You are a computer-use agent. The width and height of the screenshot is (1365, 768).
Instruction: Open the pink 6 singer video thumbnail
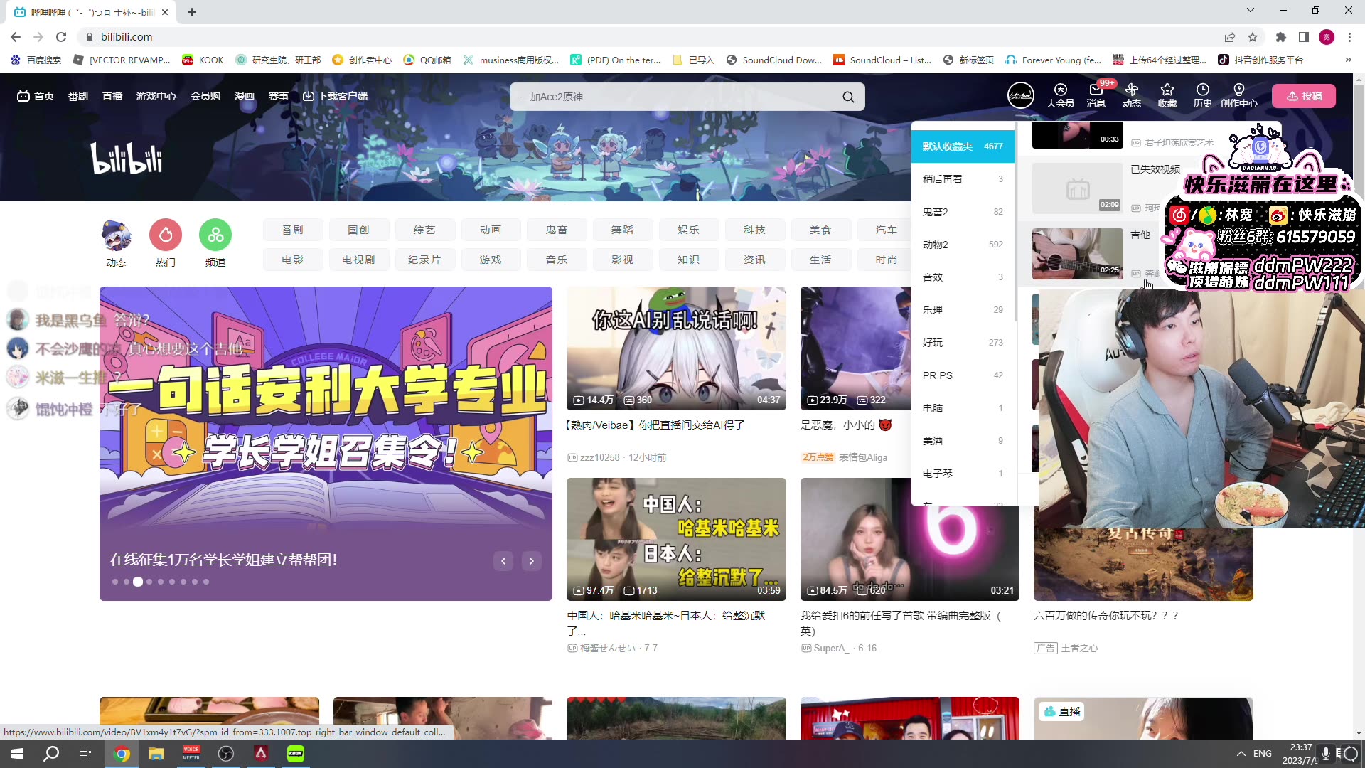[910, 539]
